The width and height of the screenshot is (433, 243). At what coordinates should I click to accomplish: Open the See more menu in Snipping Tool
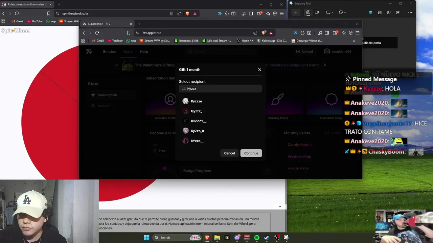pos(410,12)
